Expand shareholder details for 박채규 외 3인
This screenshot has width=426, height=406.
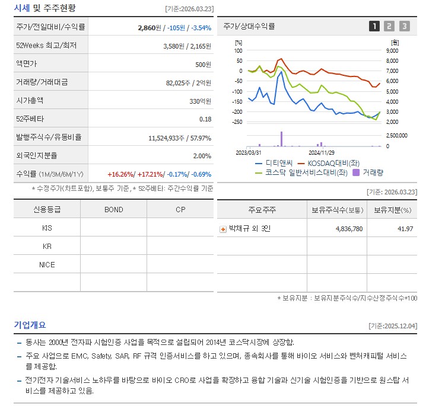(x=222, y=229)
